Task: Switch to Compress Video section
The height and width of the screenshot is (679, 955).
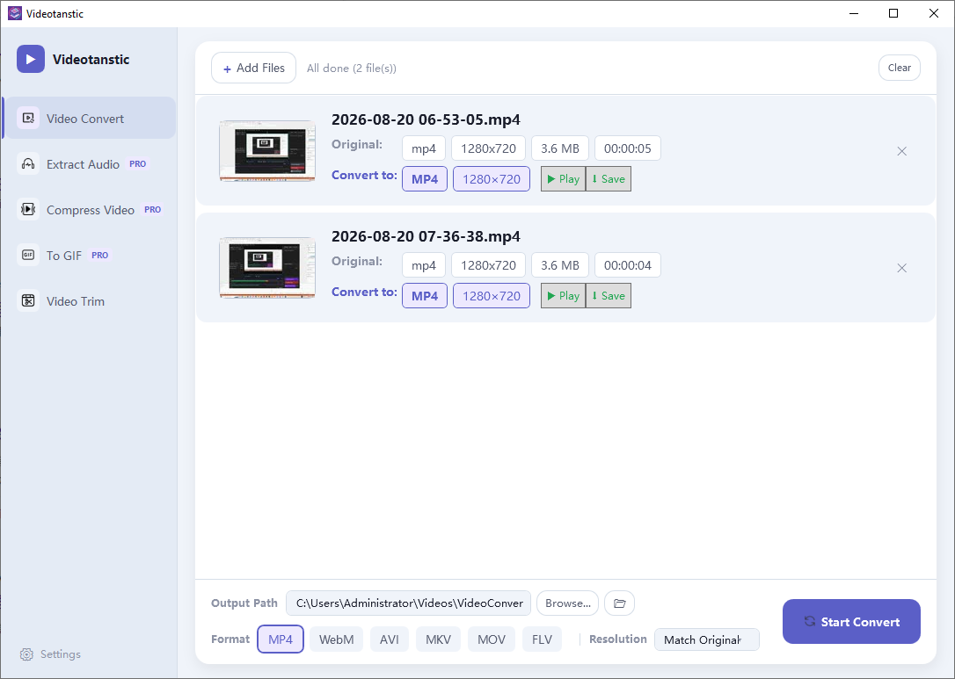Action: point(90,209)
